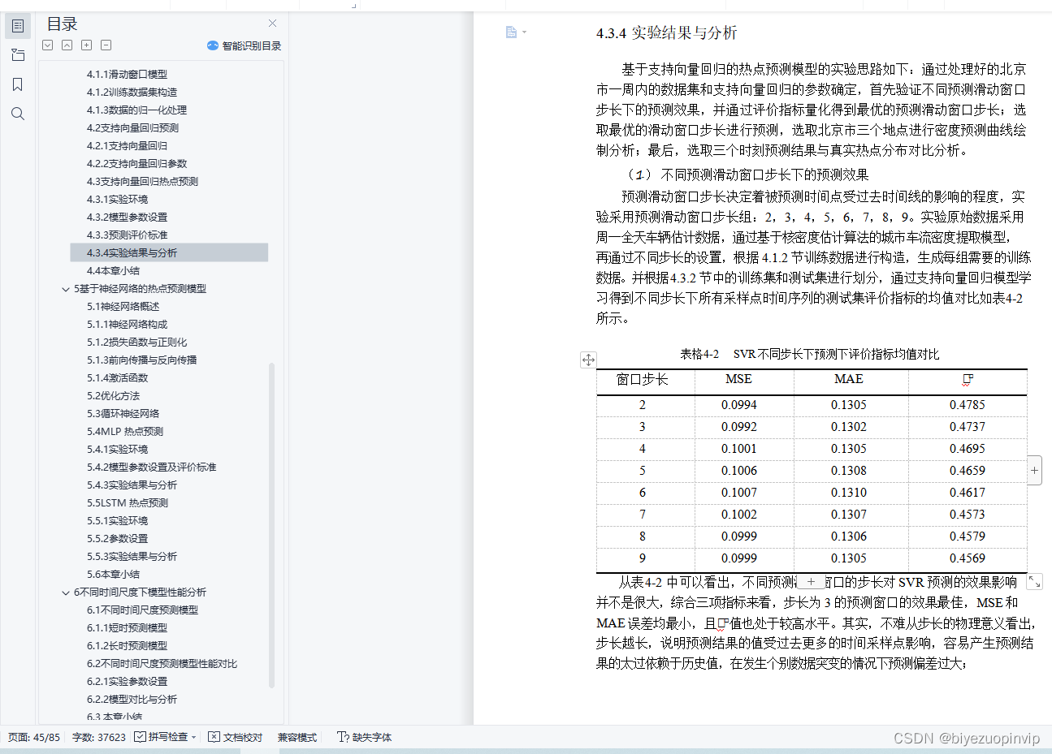The width and height of the screenshot is (1052, 754).
Task: Click the table resize handle at bottom-right
Action: click(x=1034, y=581)
